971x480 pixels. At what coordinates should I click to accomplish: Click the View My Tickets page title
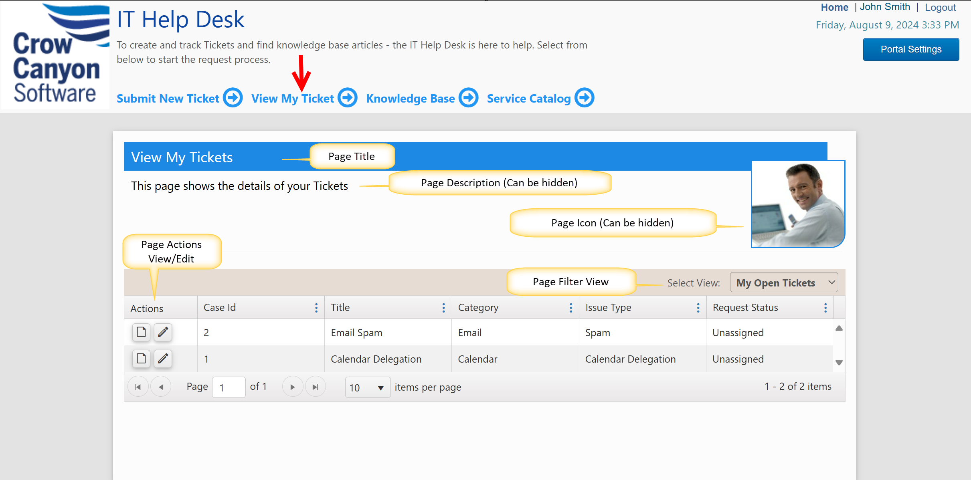(x=182, y=157)
